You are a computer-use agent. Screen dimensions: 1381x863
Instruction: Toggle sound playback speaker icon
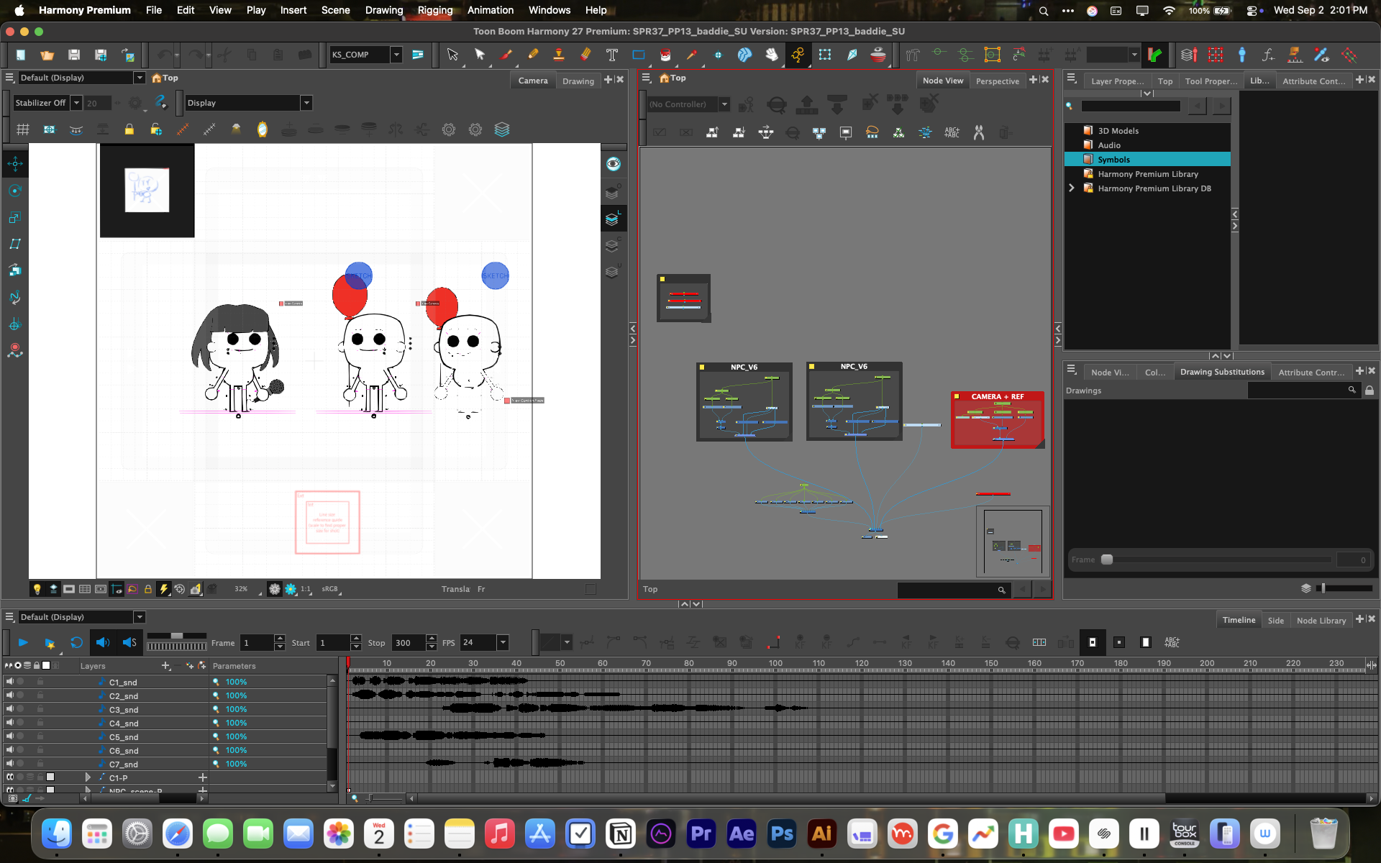[x=103, y=642]
